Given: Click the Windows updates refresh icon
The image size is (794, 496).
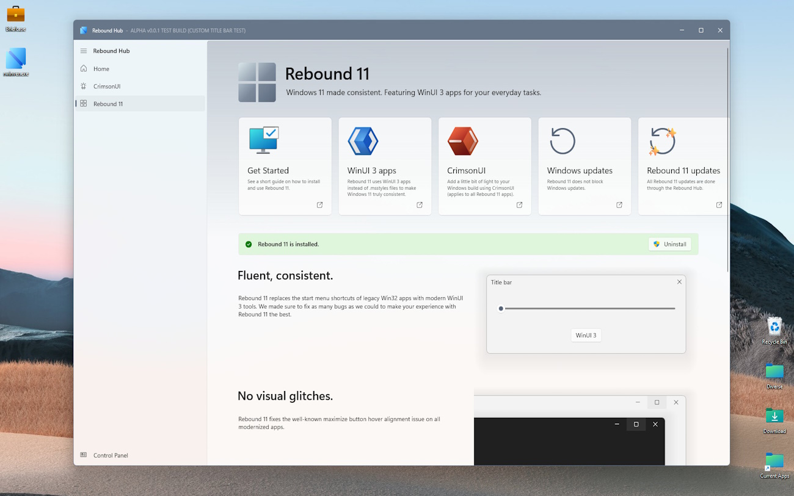Looking at the screenshot, I should (x=563, y=141).
